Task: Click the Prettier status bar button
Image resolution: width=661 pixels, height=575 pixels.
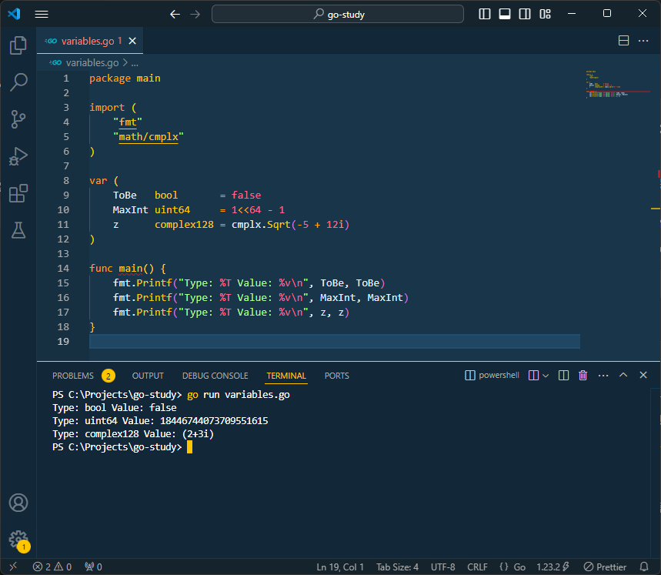Action: [x=605, y=567]
